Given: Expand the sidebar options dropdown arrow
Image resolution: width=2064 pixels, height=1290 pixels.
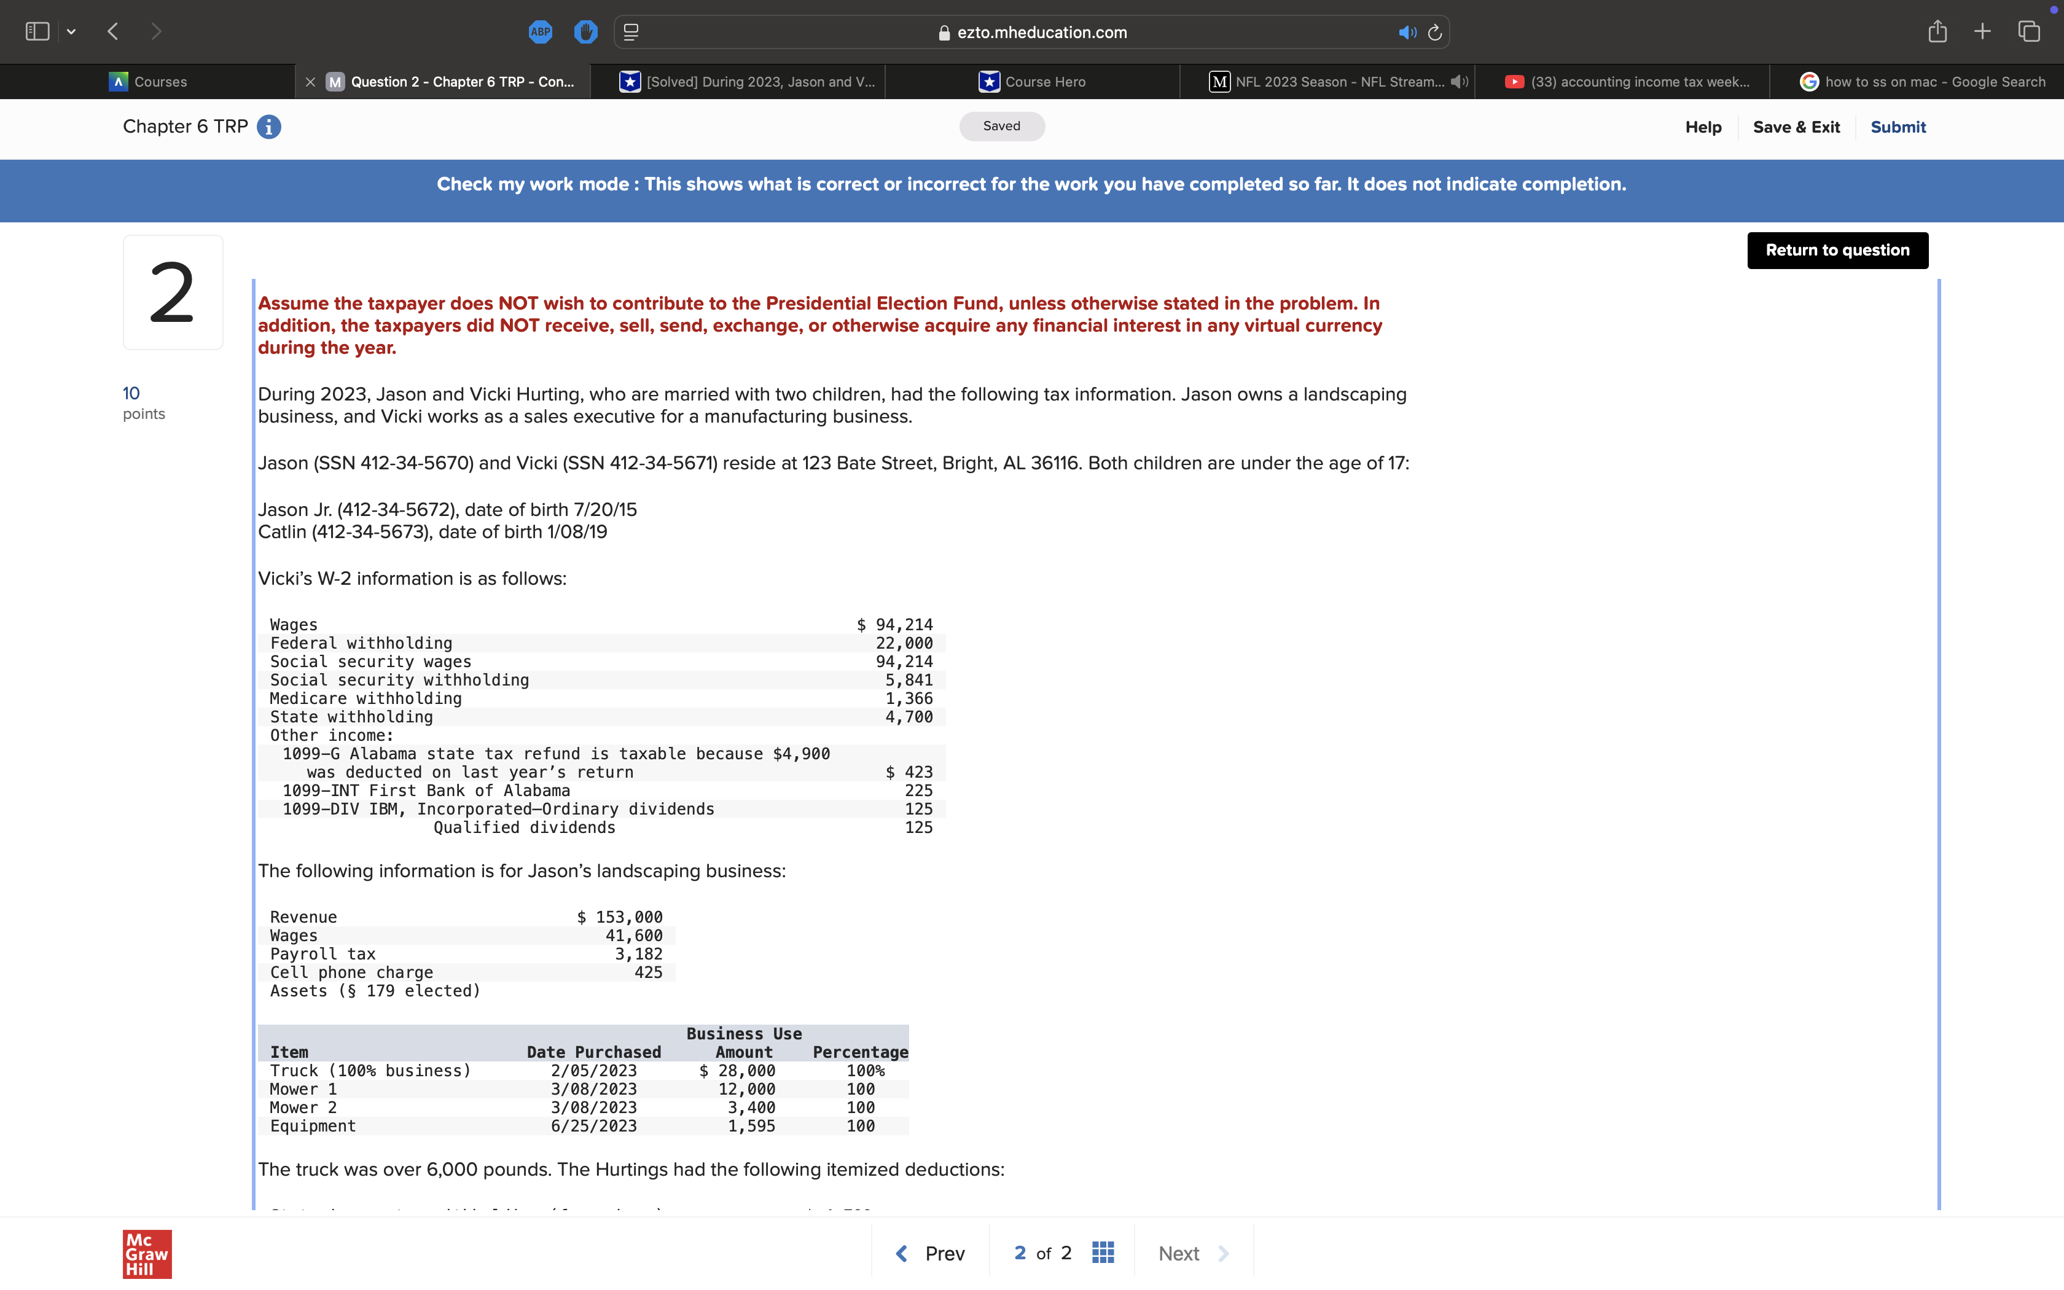Looking at the screenshot, I should click(x=72, y=31).
